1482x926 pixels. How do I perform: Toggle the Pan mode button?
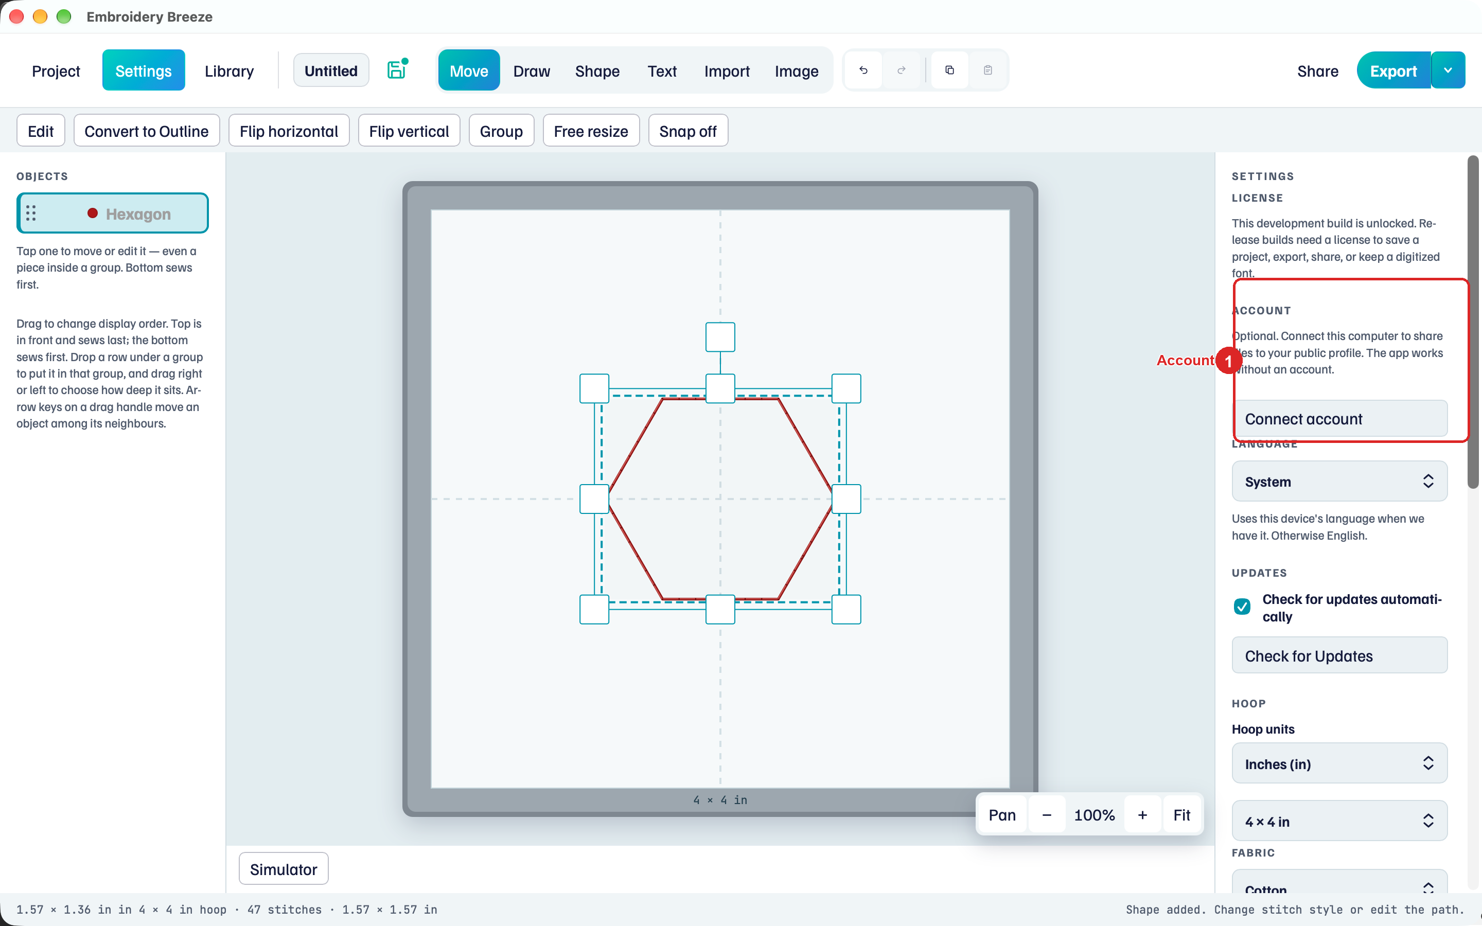1002,814
